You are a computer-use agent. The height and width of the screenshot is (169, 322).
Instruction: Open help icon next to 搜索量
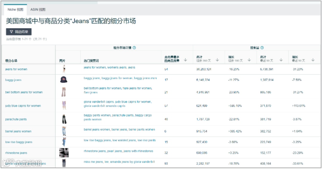point(262,48)
